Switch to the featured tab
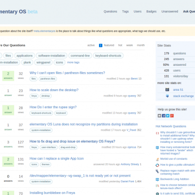Viewport: 195px width, 195px height. pyautogui.click(x=109, y=45)
